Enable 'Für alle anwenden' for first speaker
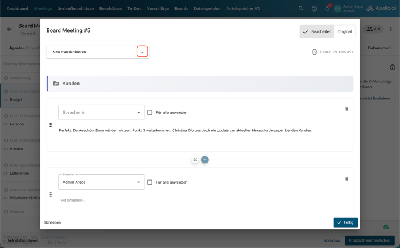This screenshot has width=400, height=248. pyautogui.click(x=149, y=113)
